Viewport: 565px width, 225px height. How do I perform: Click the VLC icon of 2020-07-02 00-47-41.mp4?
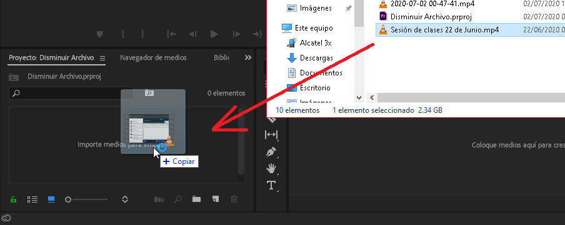point(384,4)
